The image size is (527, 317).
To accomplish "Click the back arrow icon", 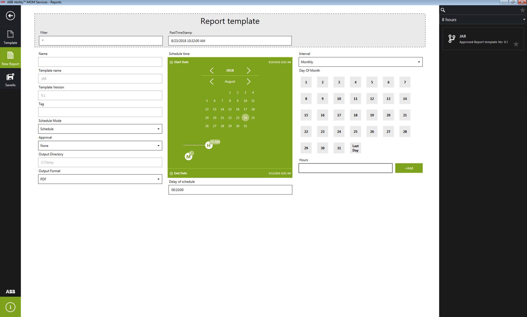I will point(10,16).
